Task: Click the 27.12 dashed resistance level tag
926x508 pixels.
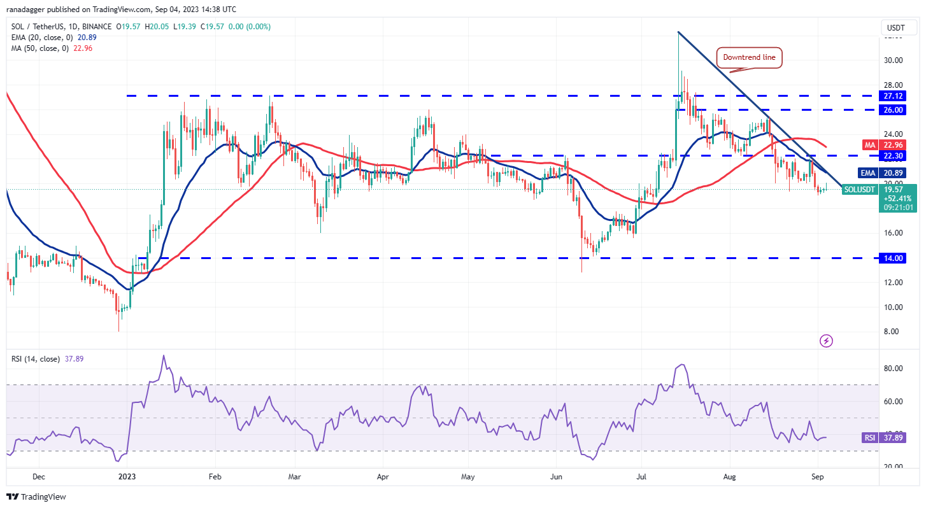Action: click(x=894, y=96)
